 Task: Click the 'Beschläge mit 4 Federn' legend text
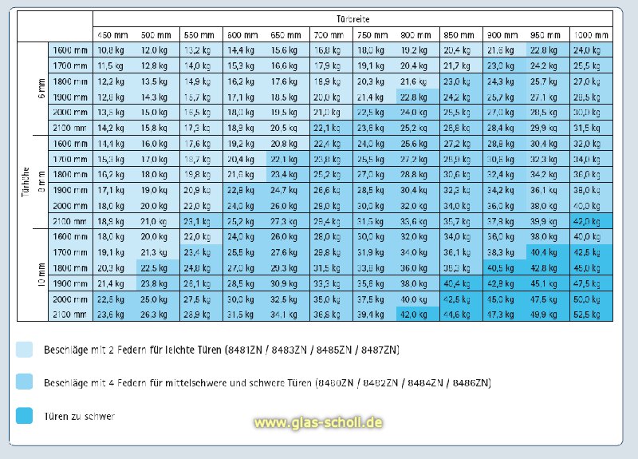click(268, 383)
